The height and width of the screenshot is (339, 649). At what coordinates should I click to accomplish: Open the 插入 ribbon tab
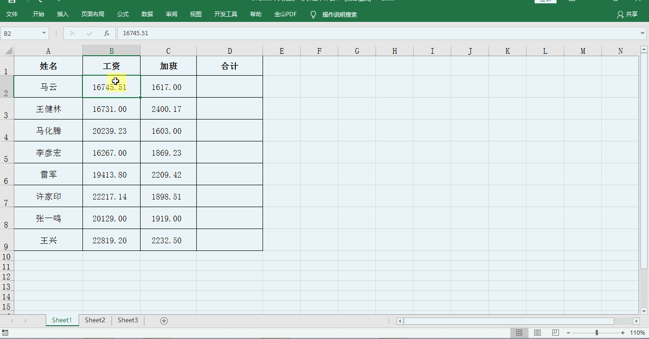pos(63,14)
